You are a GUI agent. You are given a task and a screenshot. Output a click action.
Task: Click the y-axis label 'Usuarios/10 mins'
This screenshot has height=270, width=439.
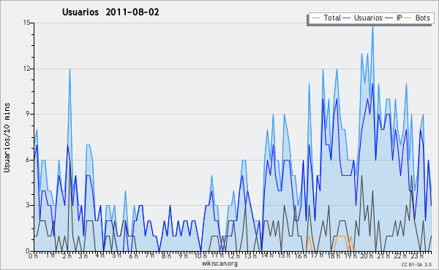pos(7,137)
